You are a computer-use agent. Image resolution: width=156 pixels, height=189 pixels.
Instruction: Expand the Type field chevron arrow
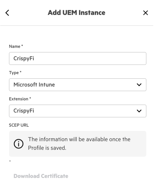[x=139, y=85]
